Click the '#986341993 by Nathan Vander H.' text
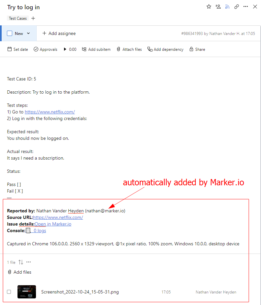The width and height of the screenshot is (261, 305). [x=211, y=33]
